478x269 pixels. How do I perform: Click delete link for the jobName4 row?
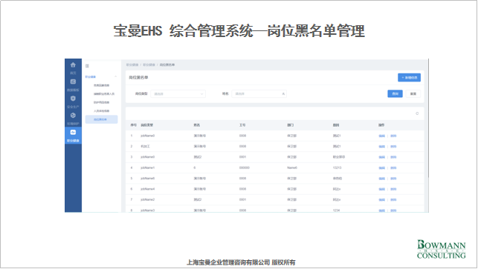(x=393, y=189)
